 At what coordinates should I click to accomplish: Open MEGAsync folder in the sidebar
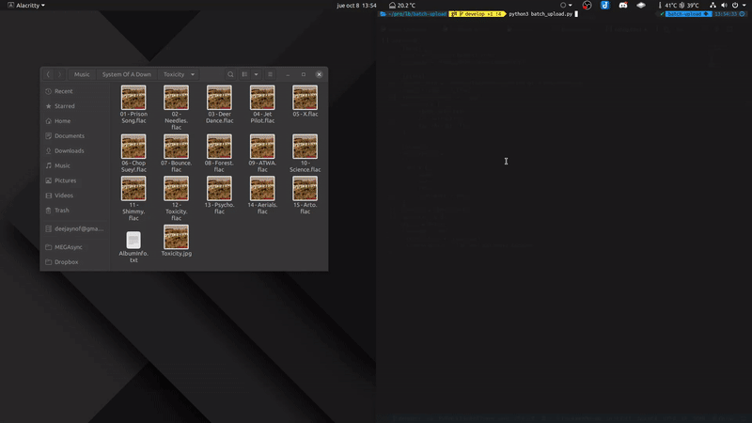[x=75, y=247]
